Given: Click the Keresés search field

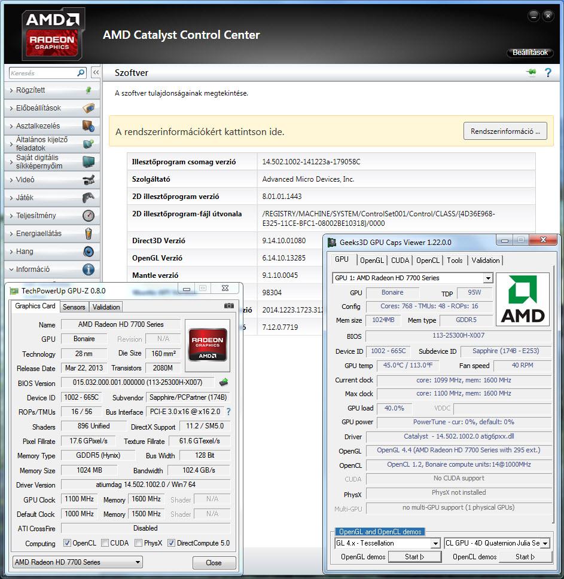Looking at the screenshot, I should tap(43, 73).
